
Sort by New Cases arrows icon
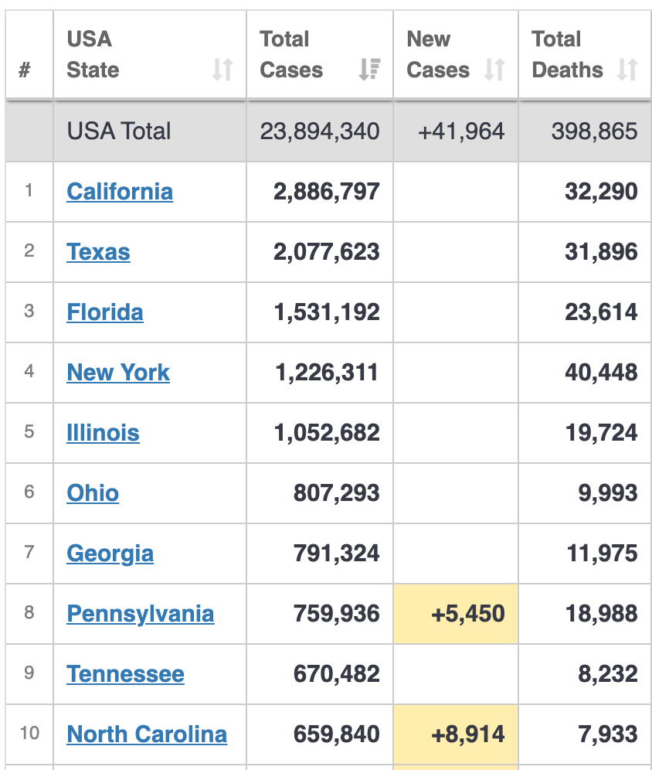click(494, 70)
